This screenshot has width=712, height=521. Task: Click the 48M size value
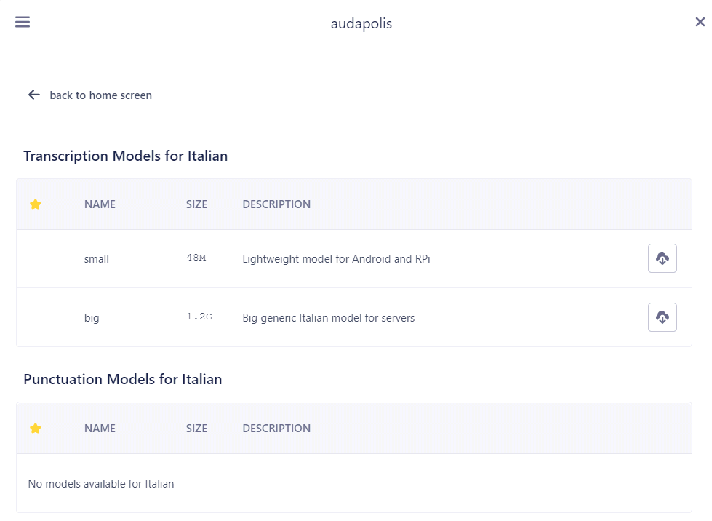pyautogui.click(x=196, y=258)
